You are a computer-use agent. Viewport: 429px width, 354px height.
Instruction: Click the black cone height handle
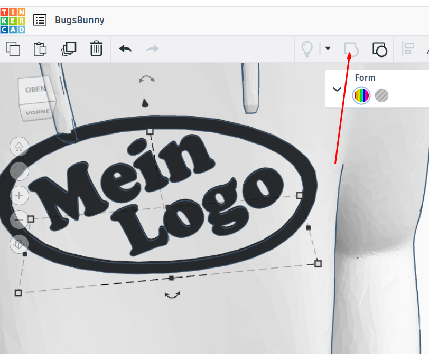145,103
